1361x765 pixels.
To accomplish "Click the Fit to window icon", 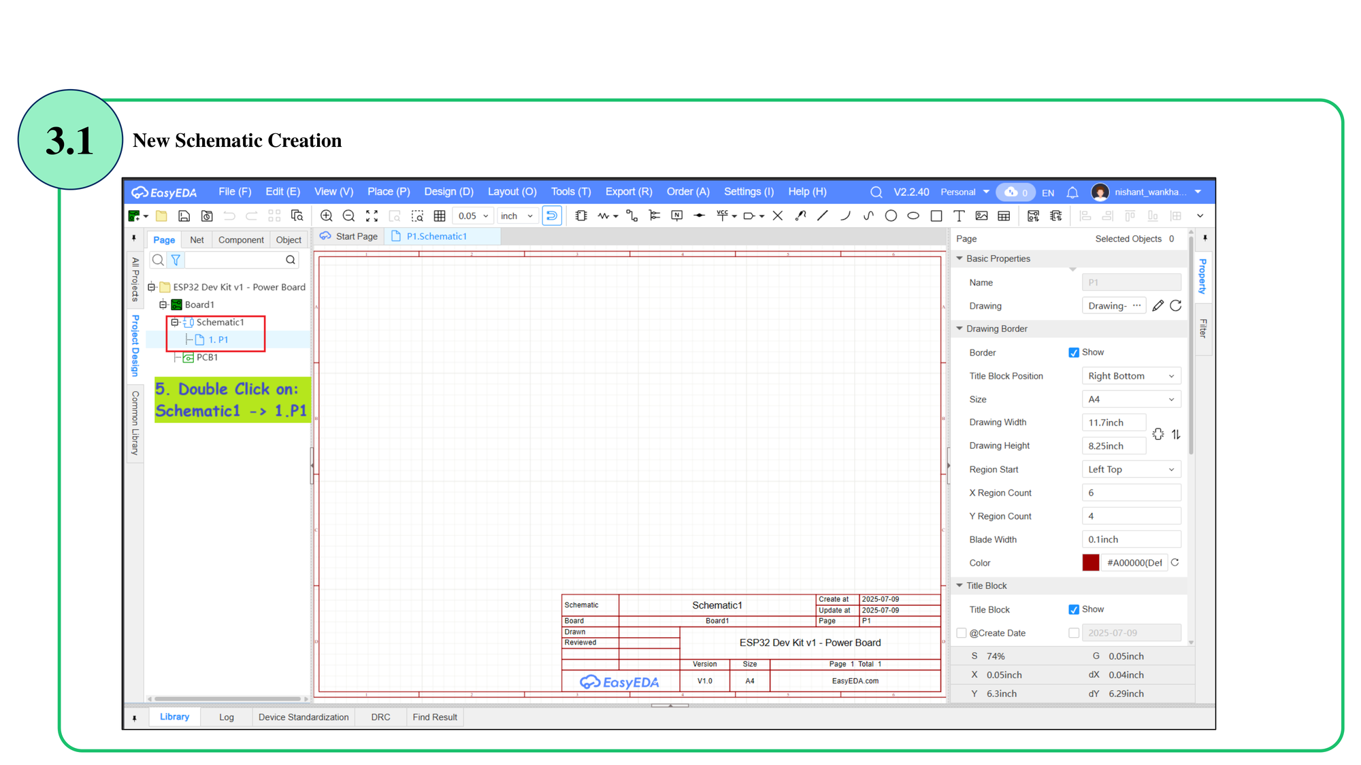I will [372, 216].
